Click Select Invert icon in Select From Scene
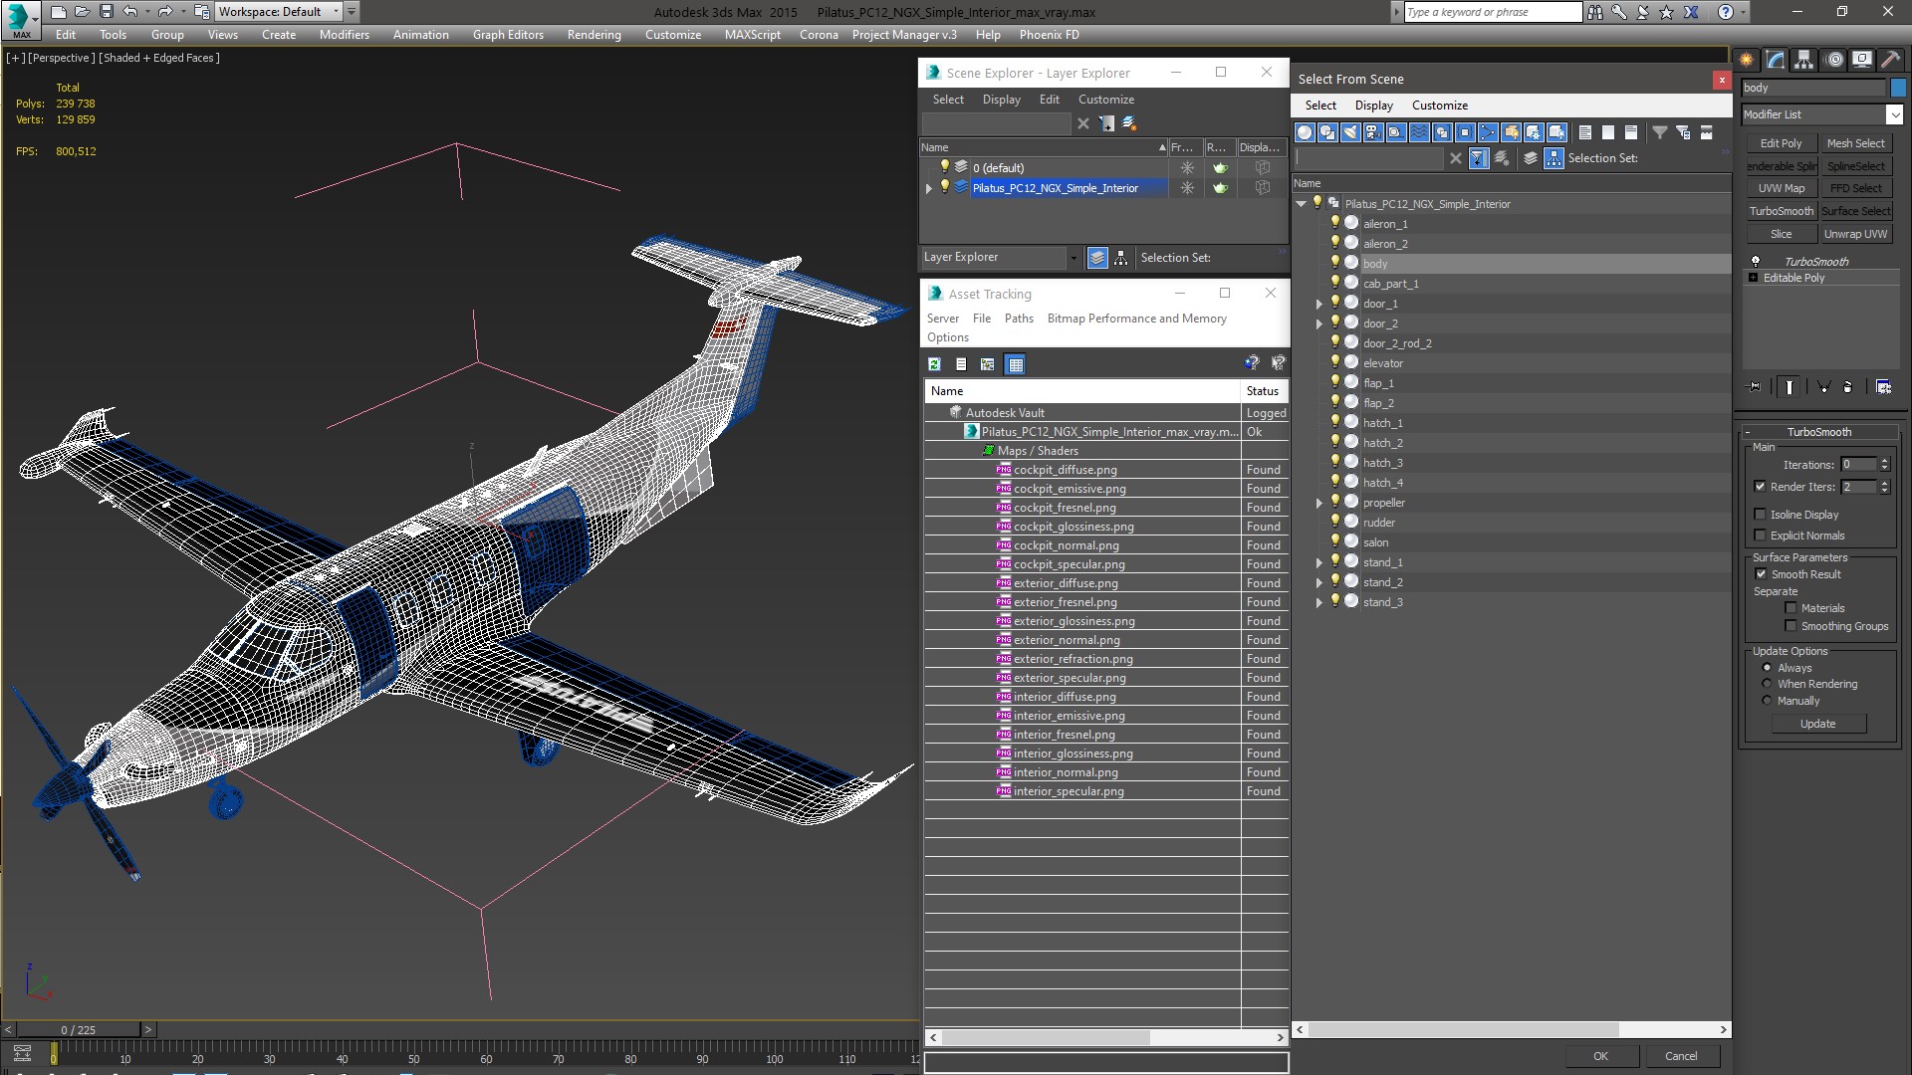The image size is (1912, 1075). 1631,132
